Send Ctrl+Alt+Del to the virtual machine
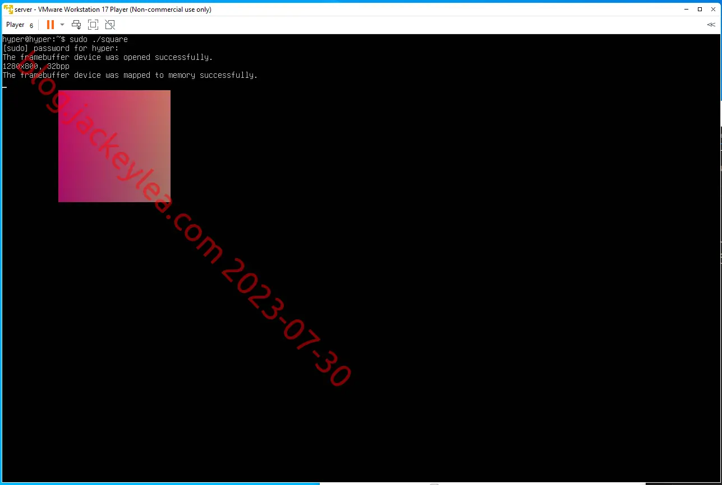Viewport: 722px width, 485px height. (x=76, y=25)
